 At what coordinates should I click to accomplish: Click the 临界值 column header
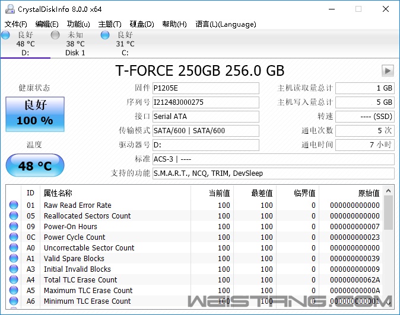pyautogui.click(x=297, y=193)
